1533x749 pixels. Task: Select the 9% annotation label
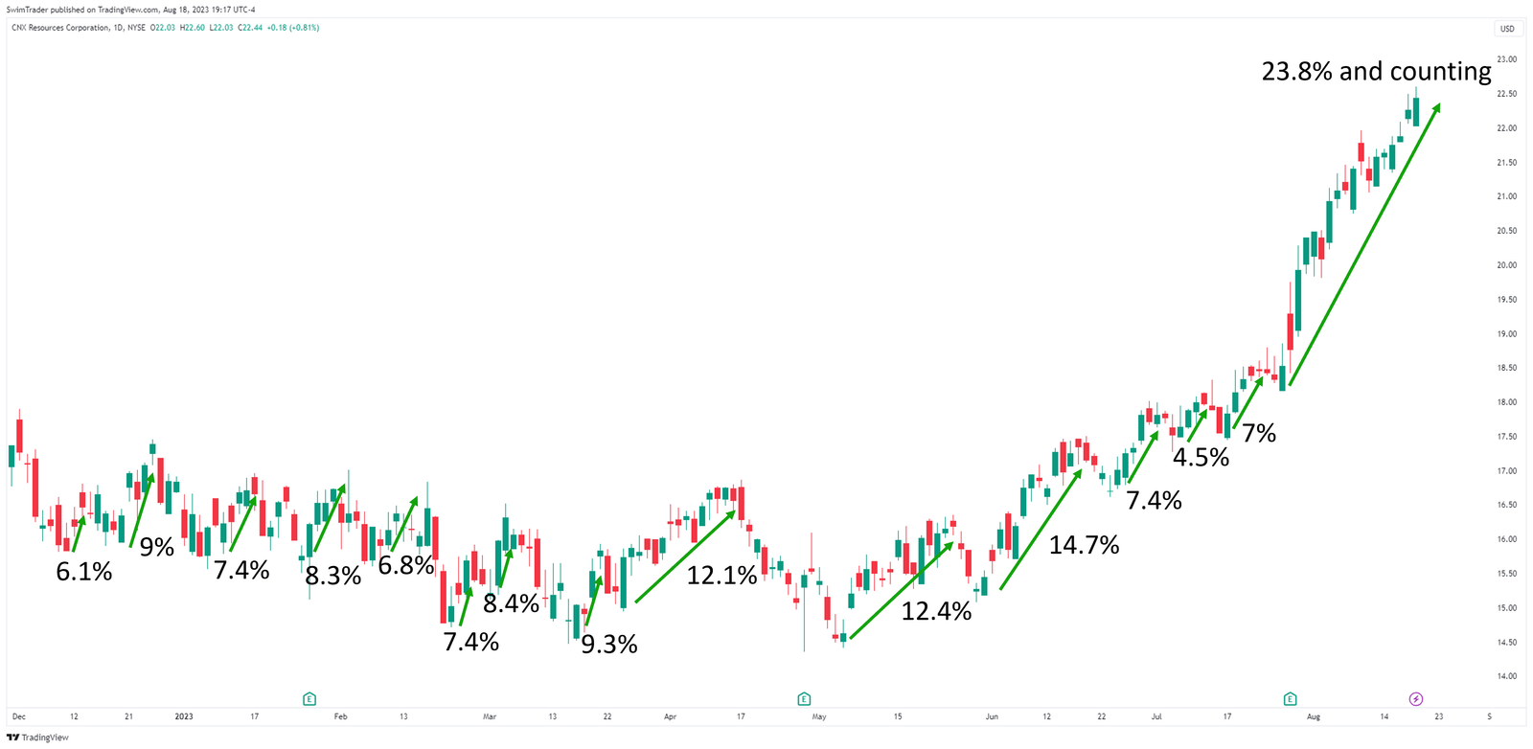tap(157, 547)
